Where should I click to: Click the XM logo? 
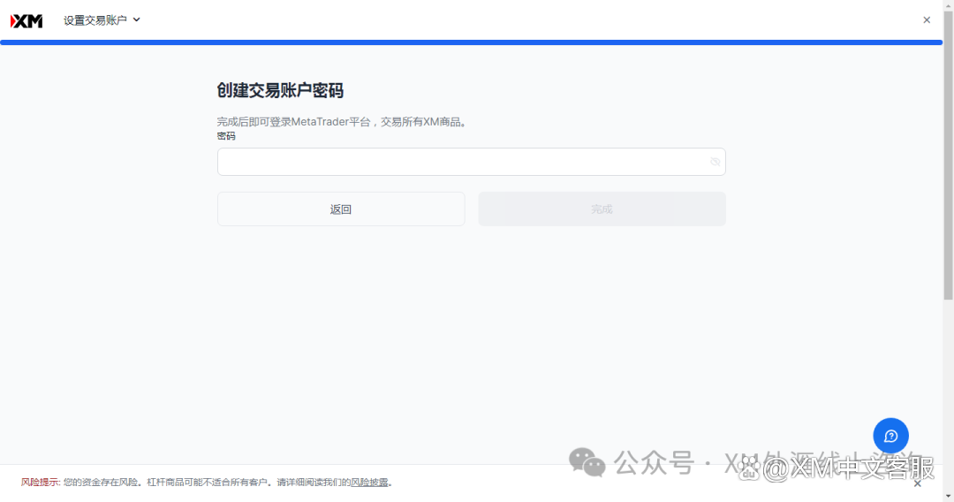pyautogui.click(x=26, y=21)
